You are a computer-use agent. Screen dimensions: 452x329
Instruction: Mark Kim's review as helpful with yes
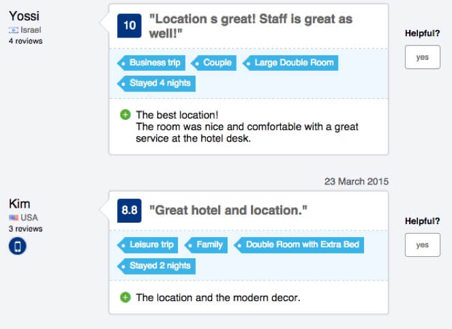click(422, 245)
